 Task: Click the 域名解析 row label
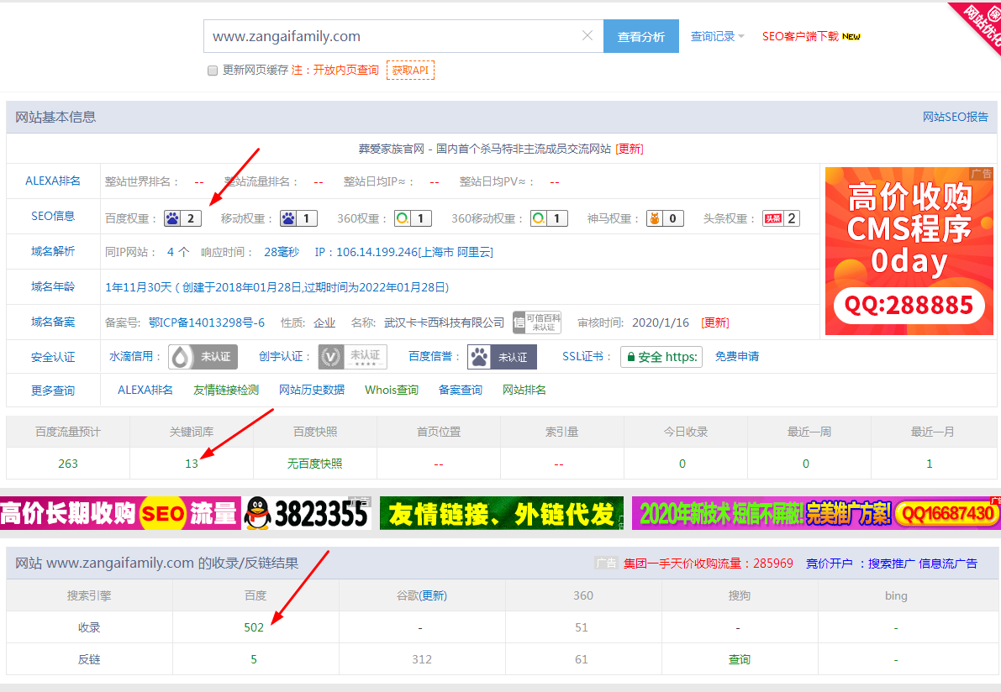pyautogui.click(x=53, y=251)
